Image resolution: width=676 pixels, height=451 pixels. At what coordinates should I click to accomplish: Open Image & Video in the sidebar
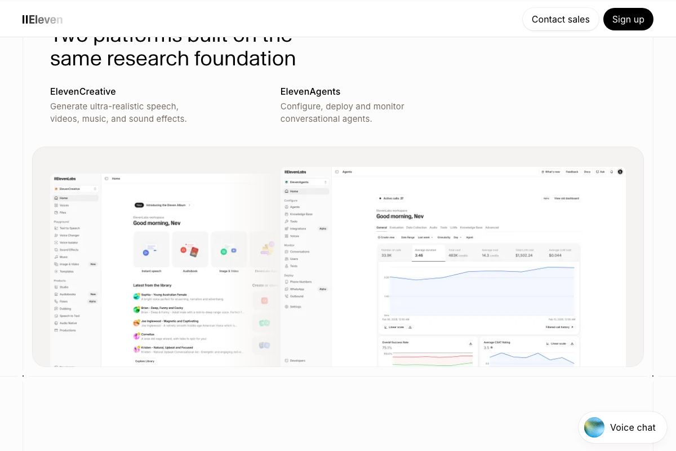coord(75,264)
